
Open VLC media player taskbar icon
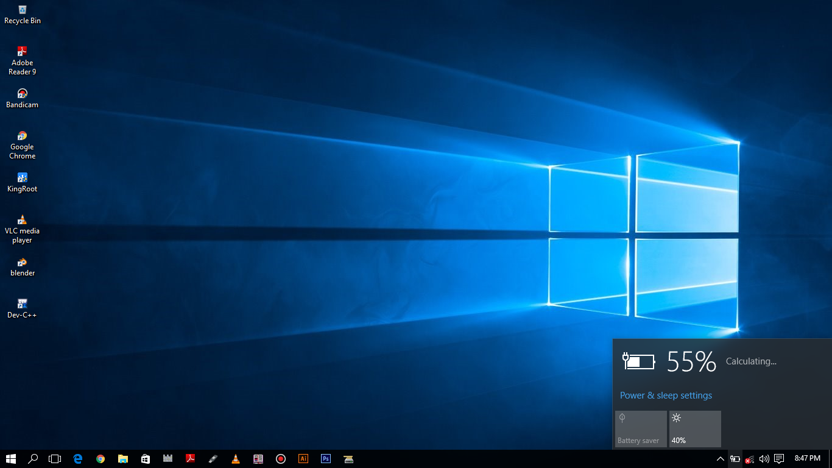tap(236, 459)
